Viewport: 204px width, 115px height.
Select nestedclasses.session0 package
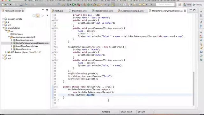pyautogui.click(x=24, y=37)
